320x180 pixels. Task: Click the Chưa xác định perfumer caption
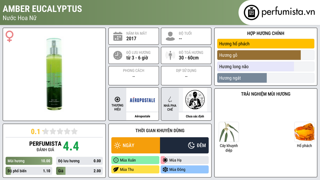(195, 116)
